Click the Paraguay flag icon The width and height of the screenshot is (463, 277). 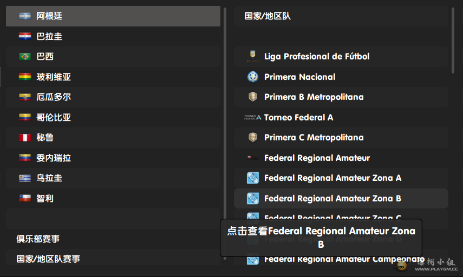(25, 37)
